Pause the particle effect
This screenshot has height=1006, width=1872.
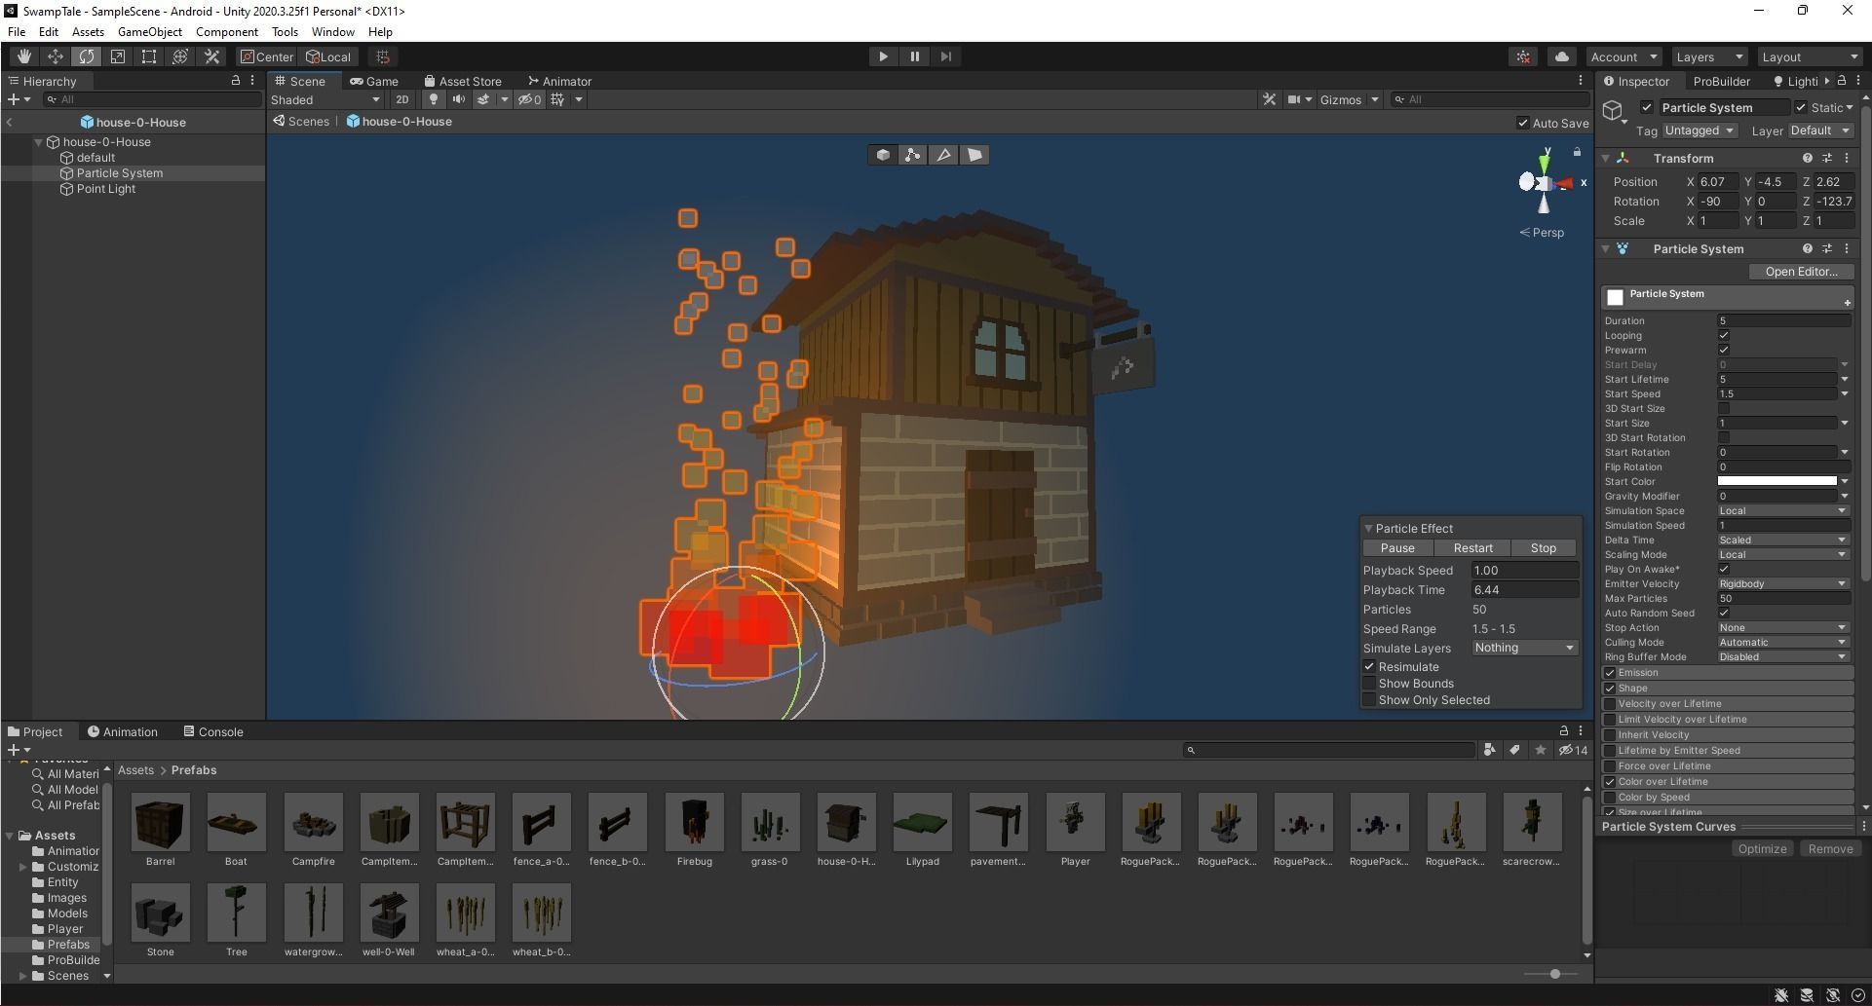1397,548
